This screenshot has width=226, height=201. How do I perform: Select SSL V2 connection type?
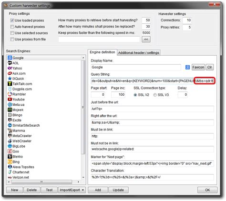pos(135,95)
